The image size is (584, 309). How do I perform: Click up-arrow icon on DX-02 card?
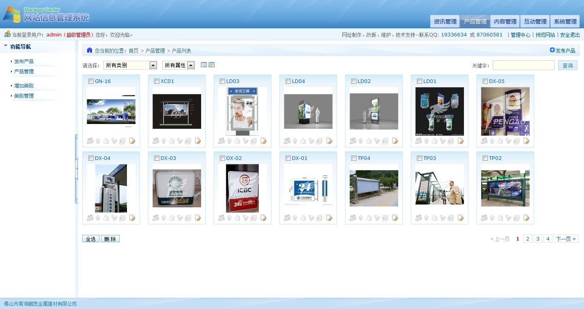pyautogui.click(x=230, y=218)
